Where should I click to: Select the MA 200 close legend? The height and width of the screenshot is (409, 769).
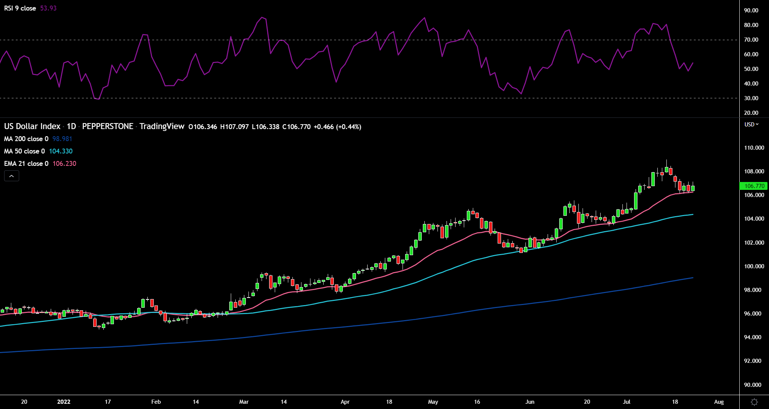click(x=26, y=139)
